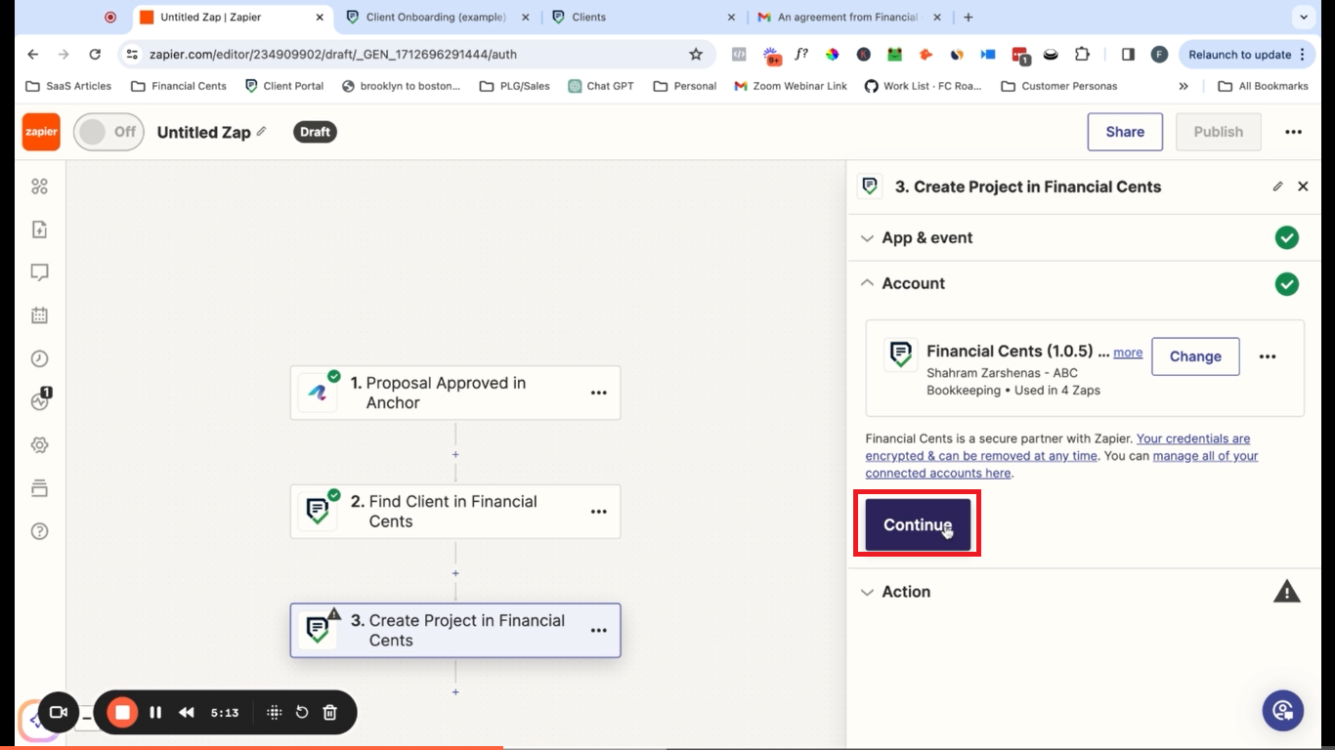
Task: Toggle the Zap On/Off switch
Action: click(108, 132)
